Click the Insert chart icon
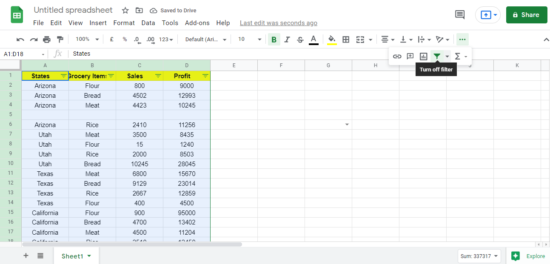This screenshot has width=550, height=264. click(424, 56)
